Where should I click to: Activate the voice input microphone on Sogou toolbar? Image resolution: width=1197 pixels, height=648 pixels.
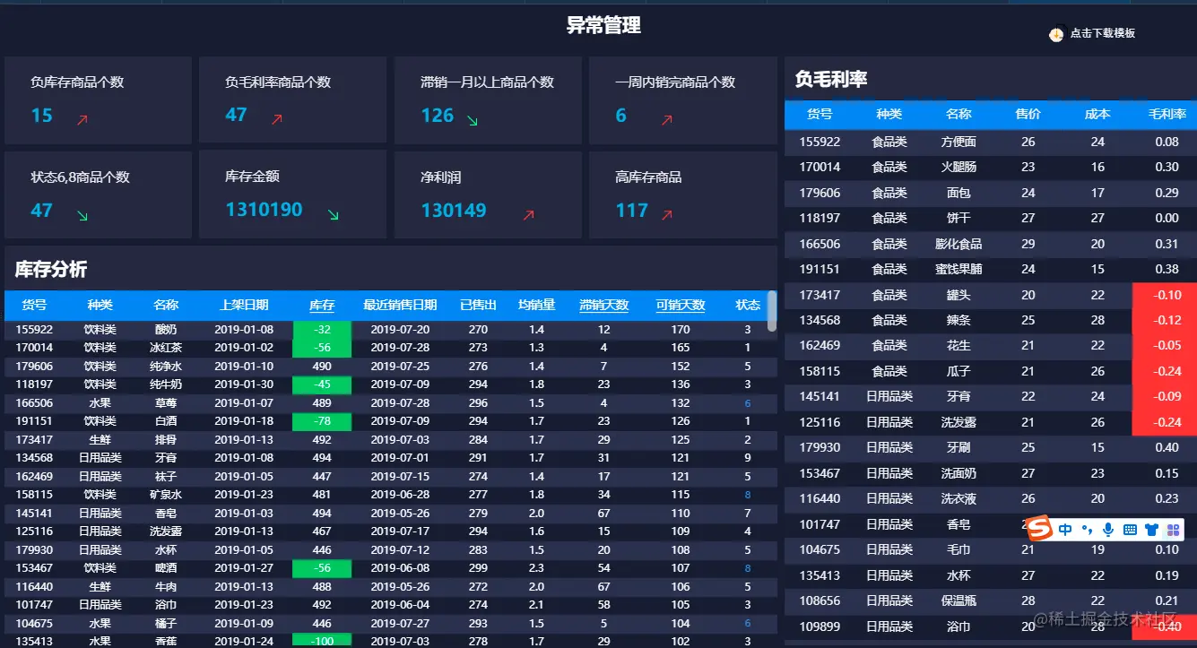pos(1108,529)
